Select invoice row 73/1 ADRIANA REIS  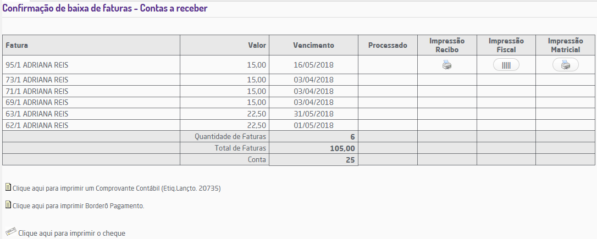click(298, 80)
